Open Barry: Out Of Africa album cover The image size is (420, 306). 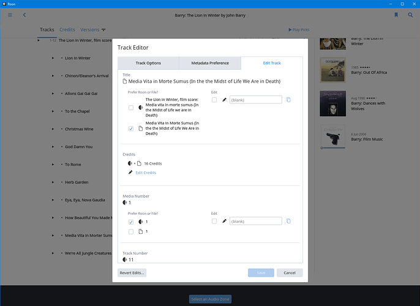pyautogui.click(x=332, y=70)
